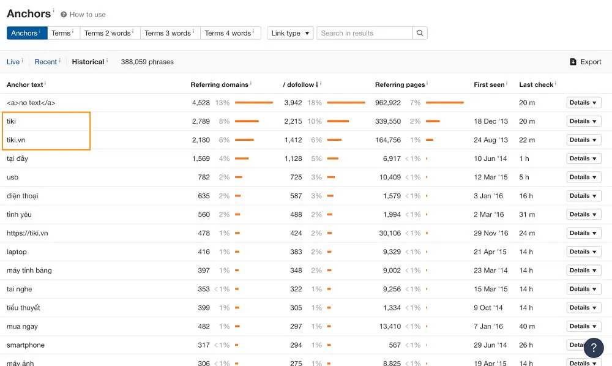The image size is (612, 366).
Task: Expand Details for the usb row
Action: click(x=583, y=177)
